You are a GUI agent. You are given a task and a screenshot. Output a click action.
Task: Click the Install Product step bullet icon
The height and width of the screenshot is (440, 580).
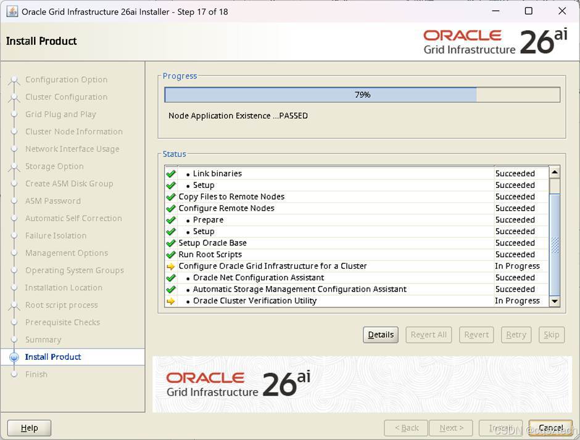click(14, 357)
